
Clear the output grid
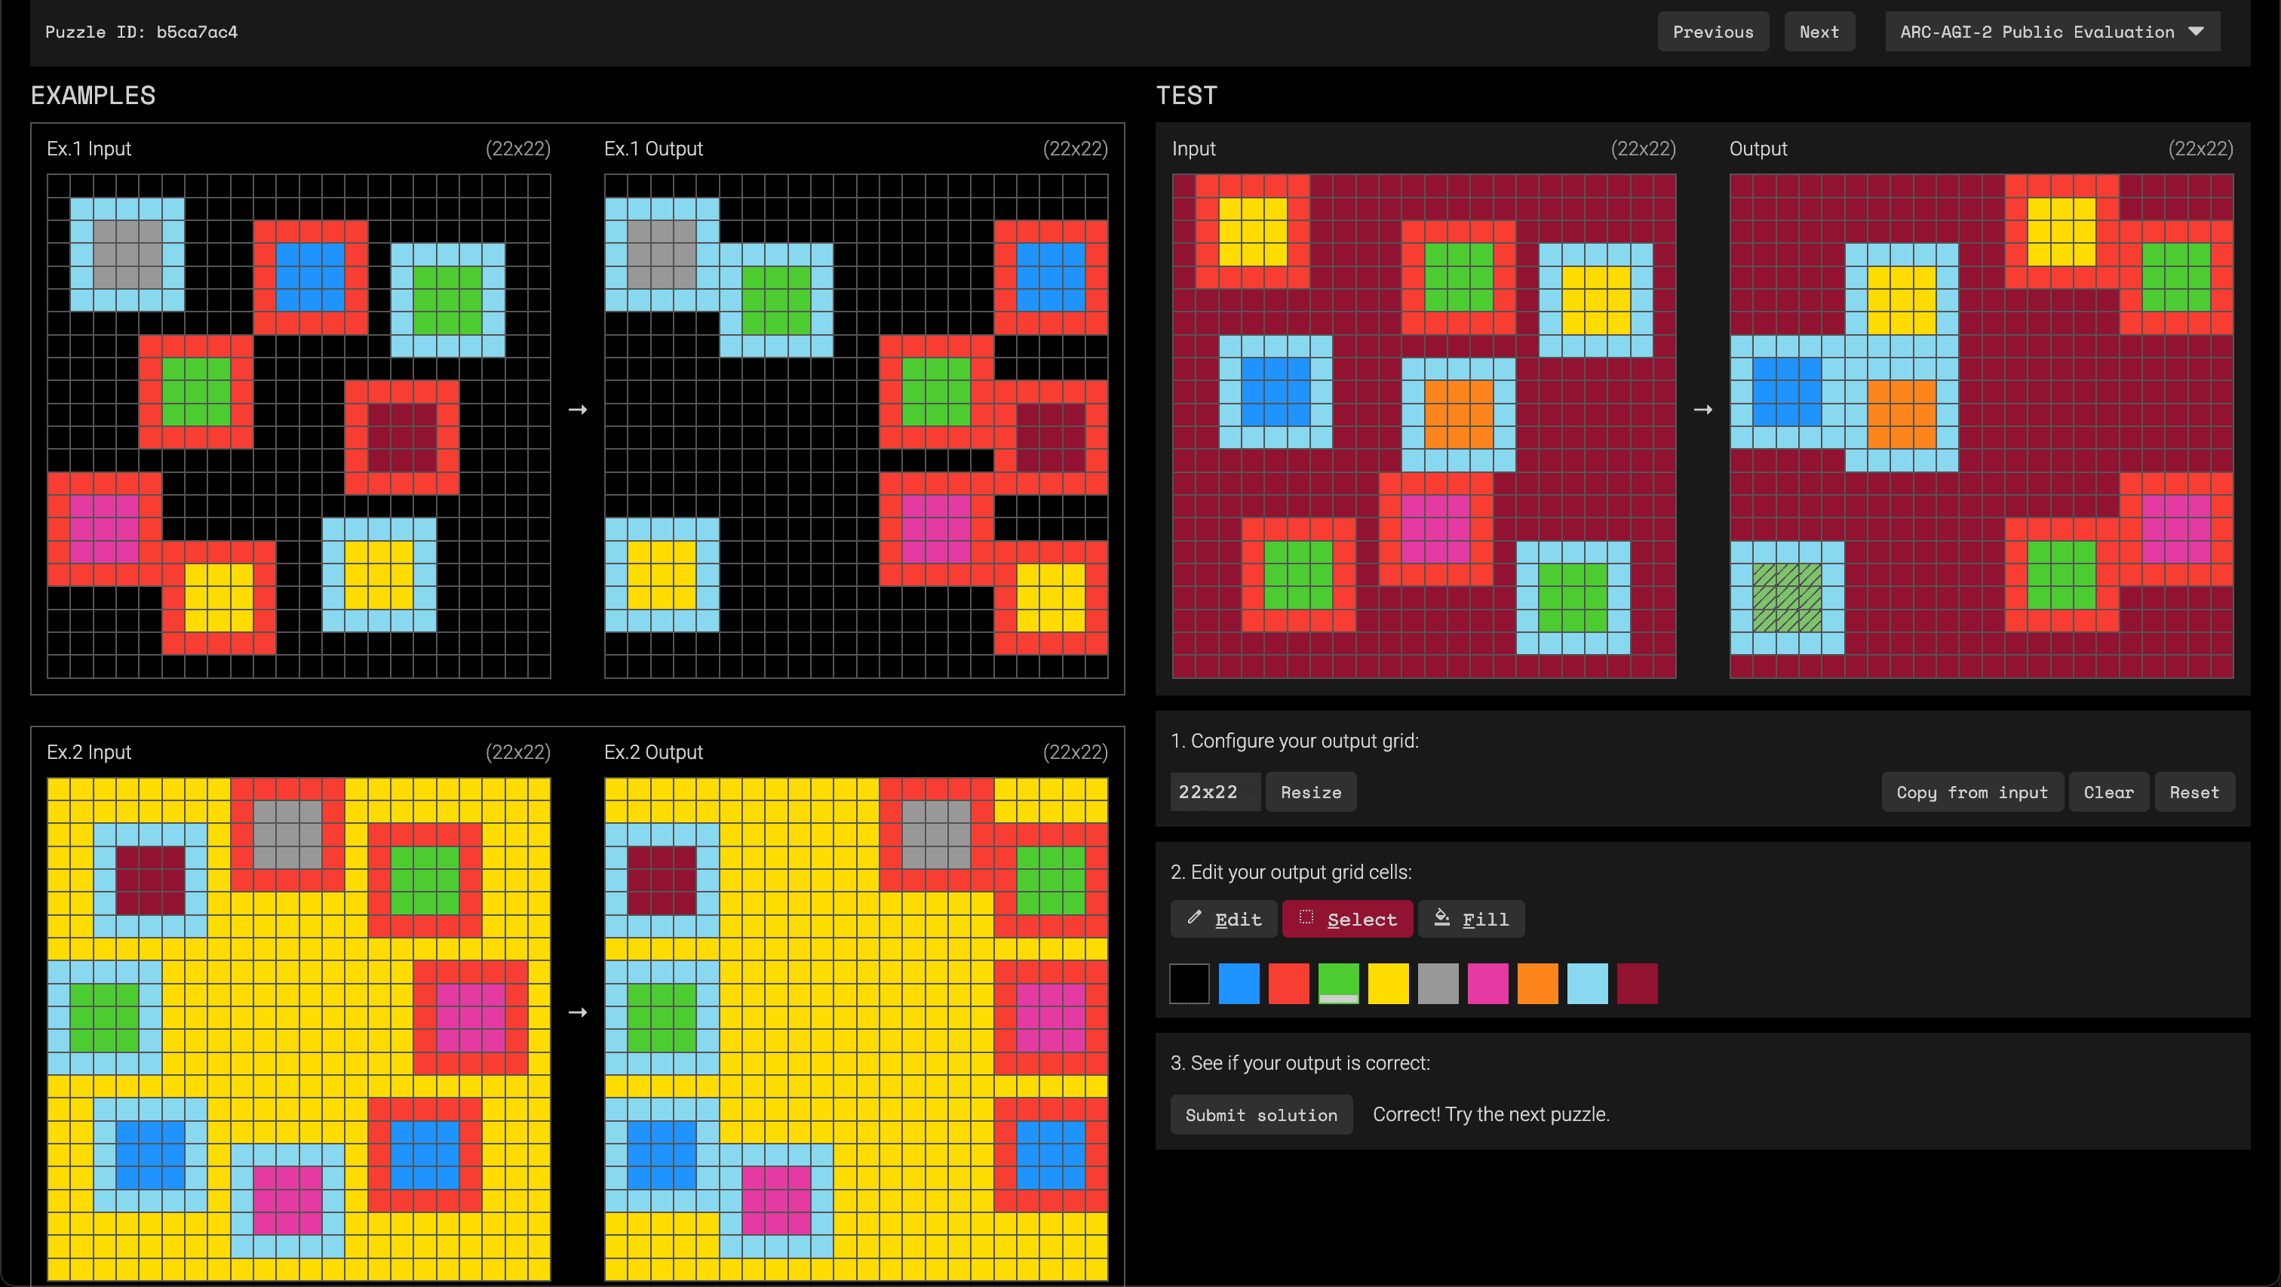click(2108, 792)
